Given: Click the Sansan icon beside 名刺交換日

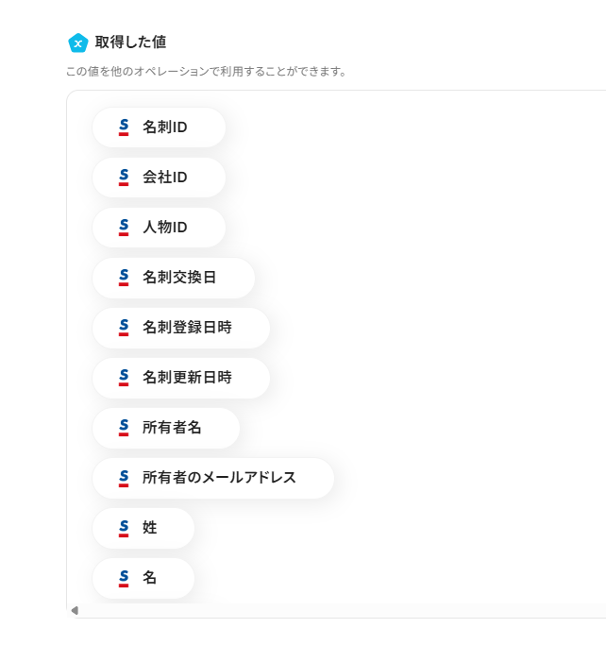Looking at the screenshot, I should pyautogui.click(x=124, y=278).
